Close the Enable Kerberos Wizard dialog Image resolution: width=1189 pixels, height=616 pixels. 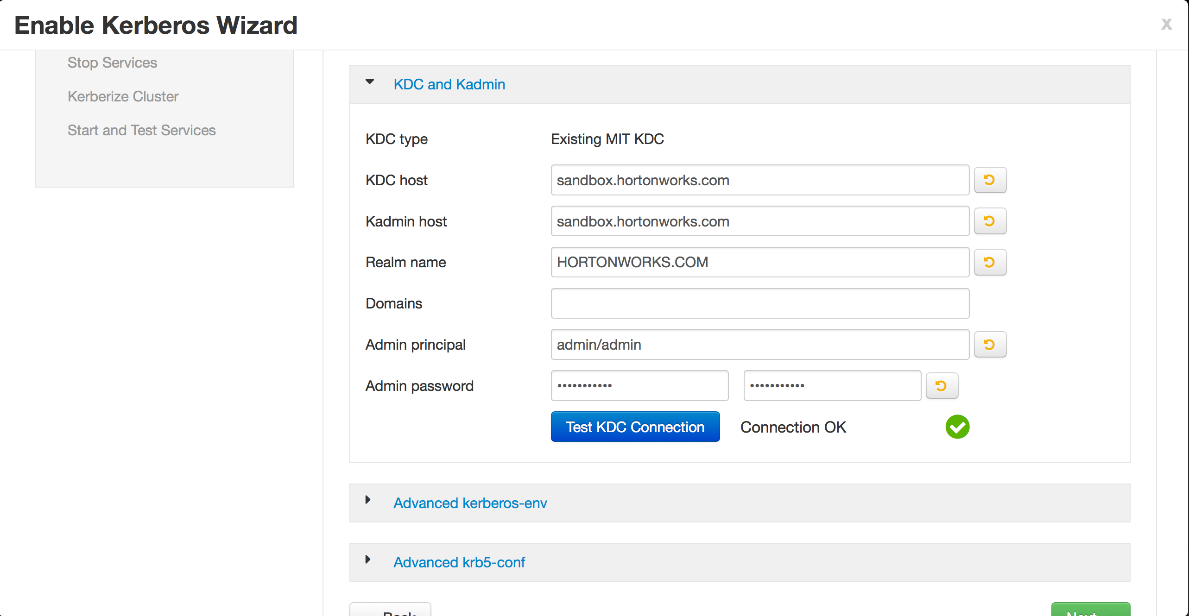coord(1166,24)
